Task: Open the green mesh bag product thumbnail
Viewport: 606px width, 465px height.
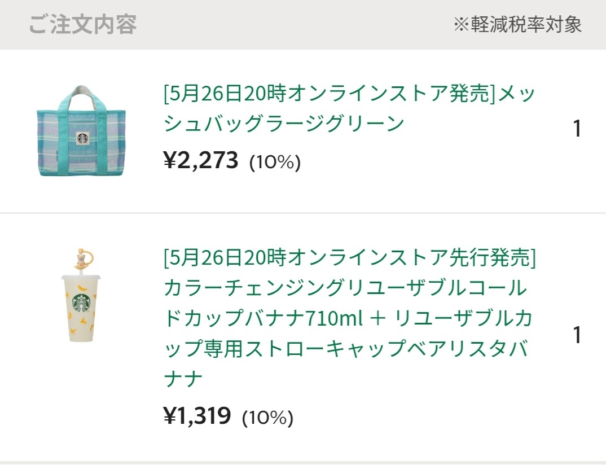Action: [x=81, y=131]
